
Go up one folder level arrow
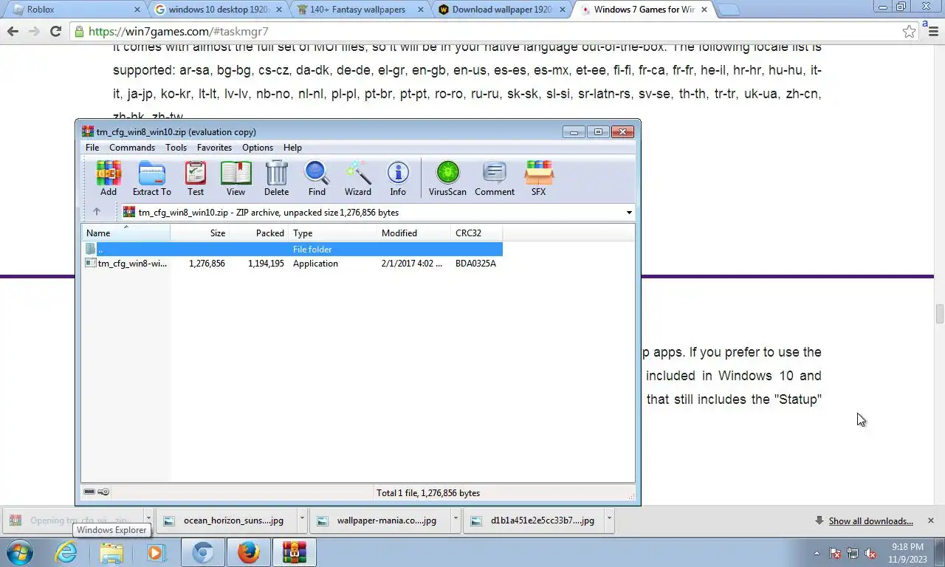(96, 212)
